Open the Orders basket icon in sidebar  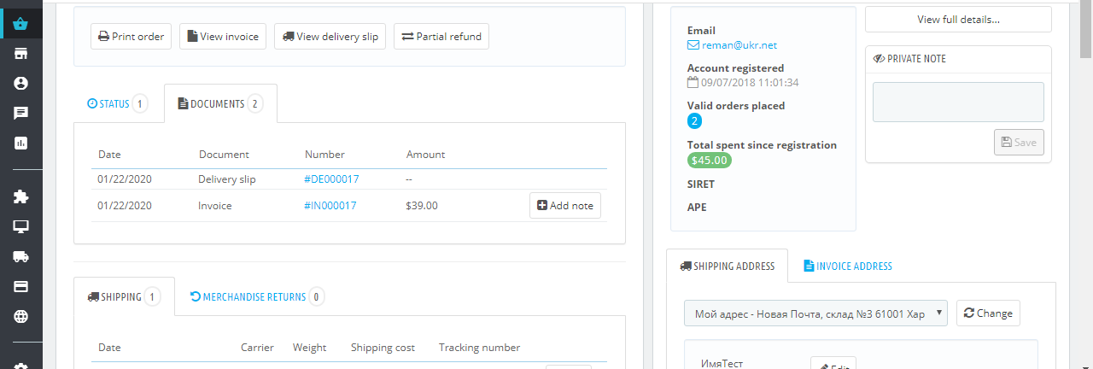pyautogui.click(x=21, y=24)
